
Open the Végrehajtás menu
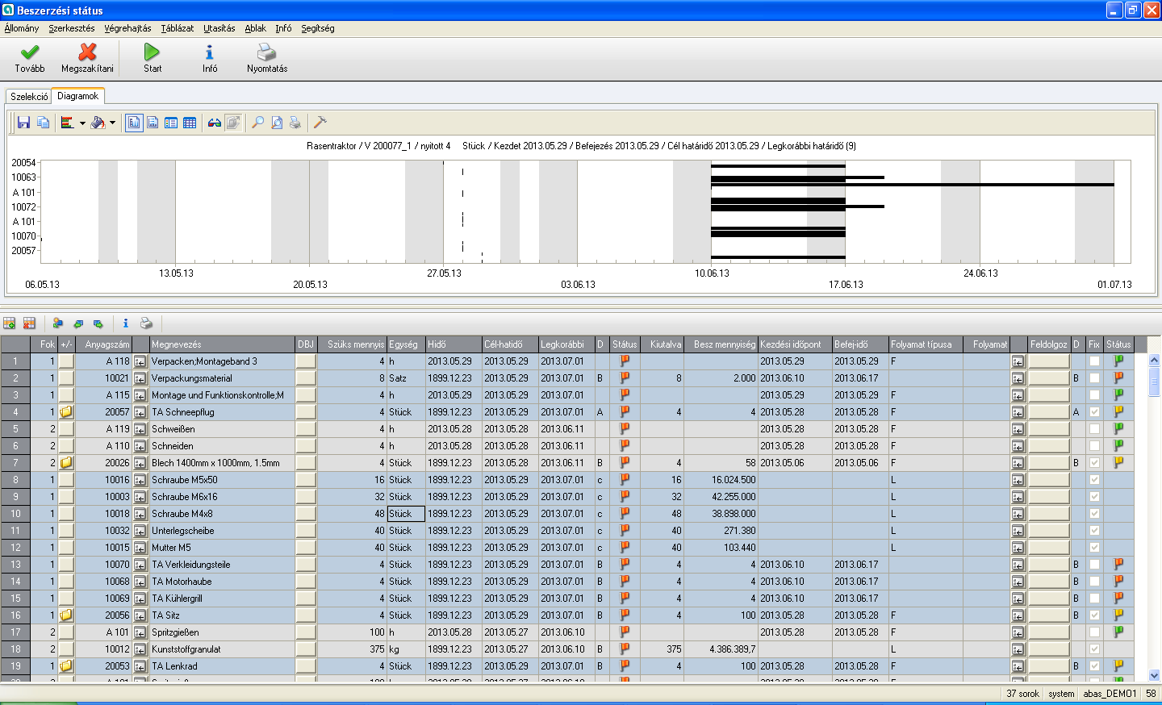[127, 28]
